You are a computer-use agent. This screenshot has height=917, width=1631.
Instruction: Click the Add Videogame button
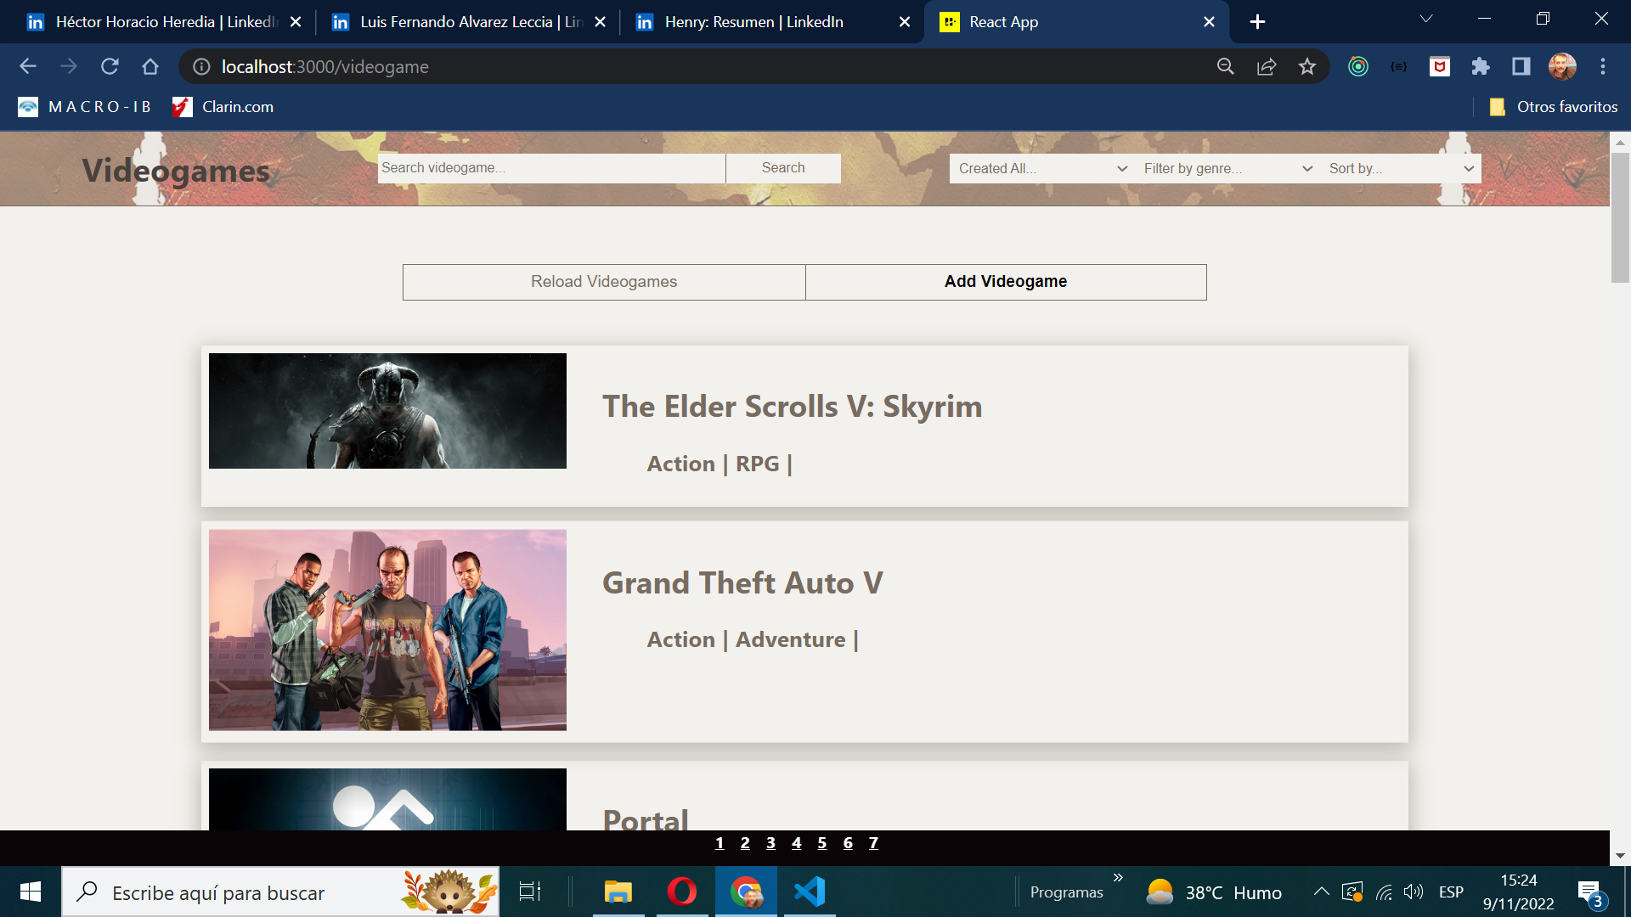click(1006, 282)
